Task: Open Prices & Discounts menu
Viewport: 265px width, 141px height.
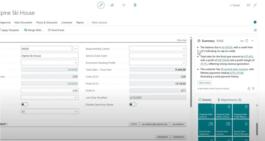Action: tap(47, 23)
